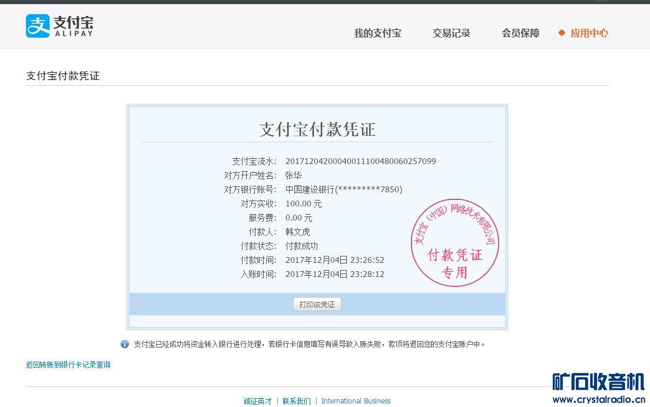The width and height of the screenshot is (650, 407).
Task: Click the 支付宝流水 label
Action: 254,161
